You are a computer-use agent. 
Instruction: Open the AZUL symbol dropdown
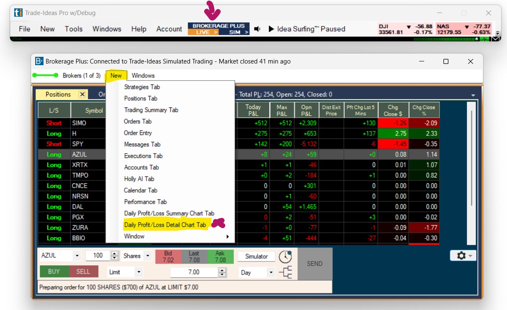pos(77,256)
